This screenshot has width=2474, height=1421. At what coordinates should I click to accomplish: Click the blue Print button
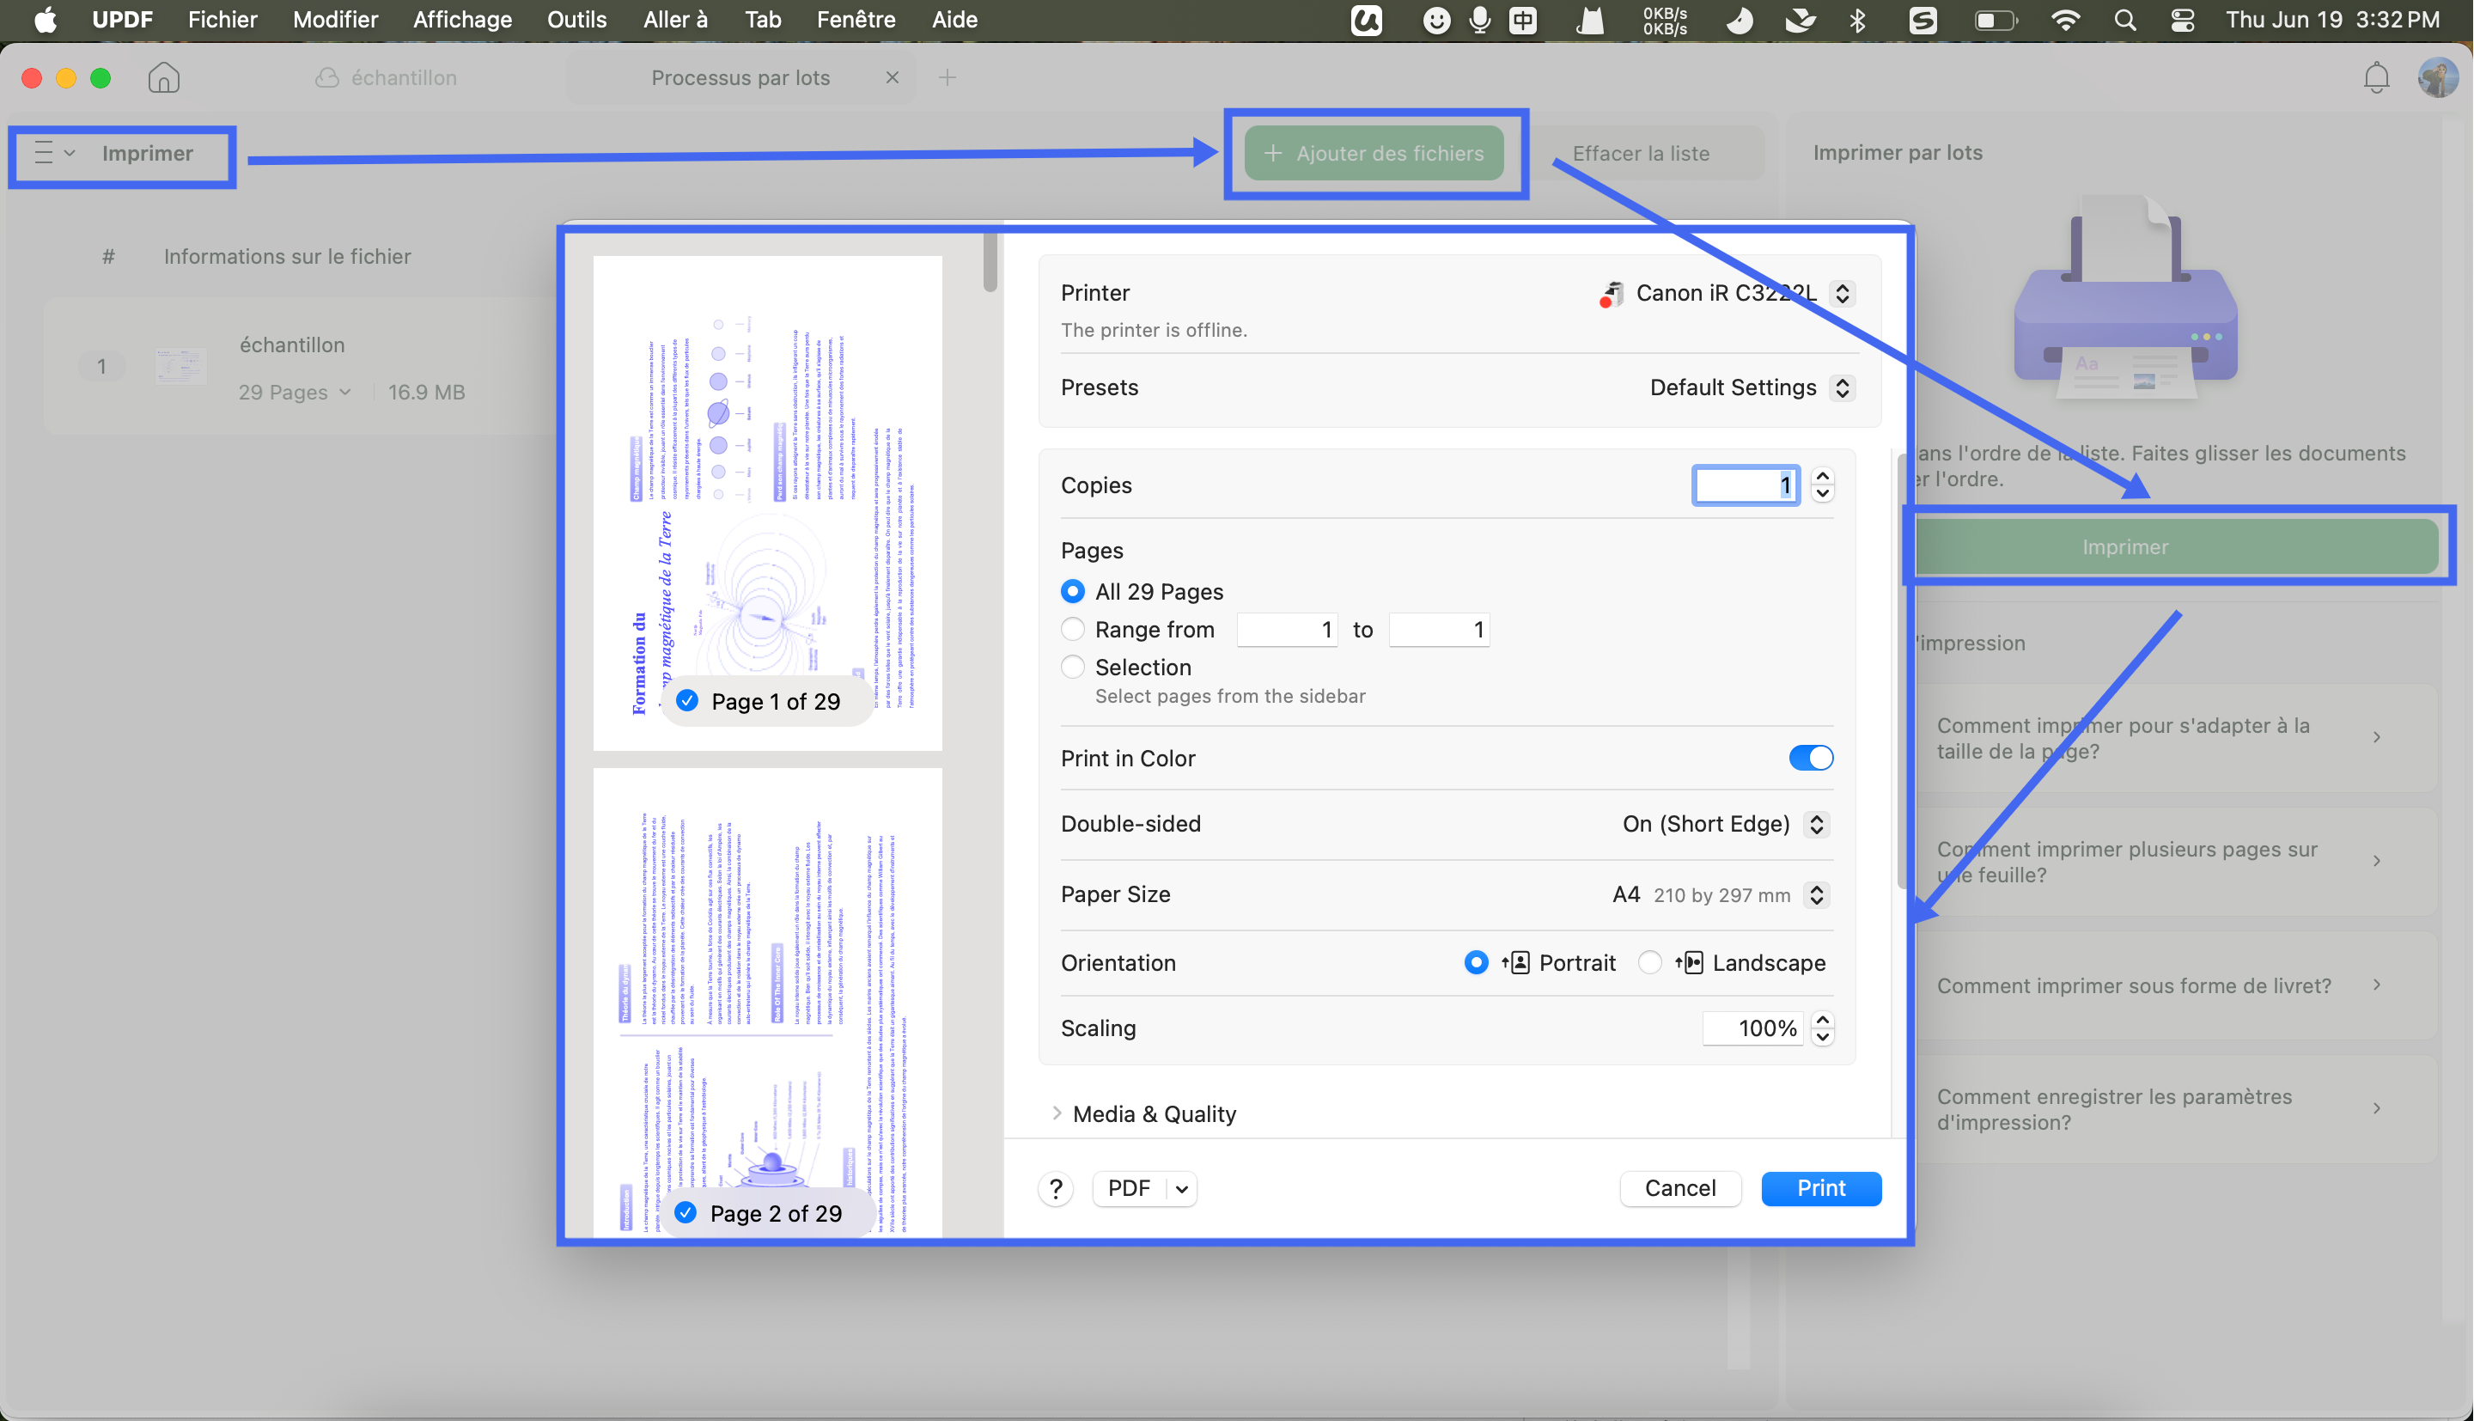point(1820,1189)
